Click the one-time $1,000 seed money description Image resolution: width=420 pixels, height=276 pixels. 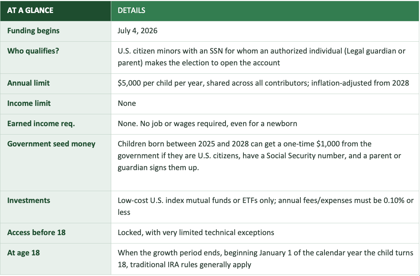[x=264, y=156]
